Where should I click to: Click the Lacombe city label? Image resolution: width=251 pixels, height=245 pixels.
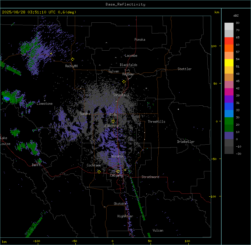click(131, 56)
